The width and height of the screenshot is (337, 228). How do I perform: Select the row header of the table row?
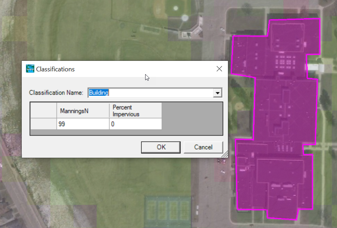43,124
